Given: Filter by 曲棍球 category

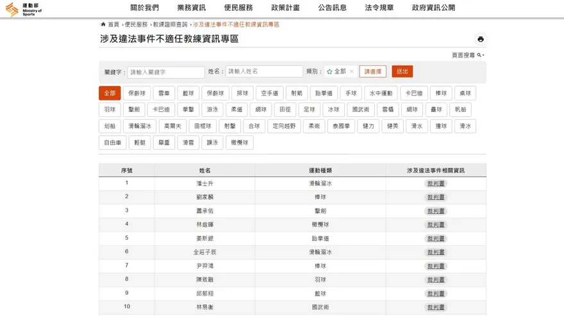Looking at the screenshot, I should [x=203, y=126].
